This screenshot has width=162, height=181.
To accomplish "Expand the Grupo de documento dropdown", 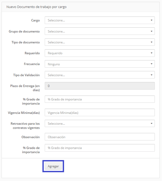I will [100, 31].
